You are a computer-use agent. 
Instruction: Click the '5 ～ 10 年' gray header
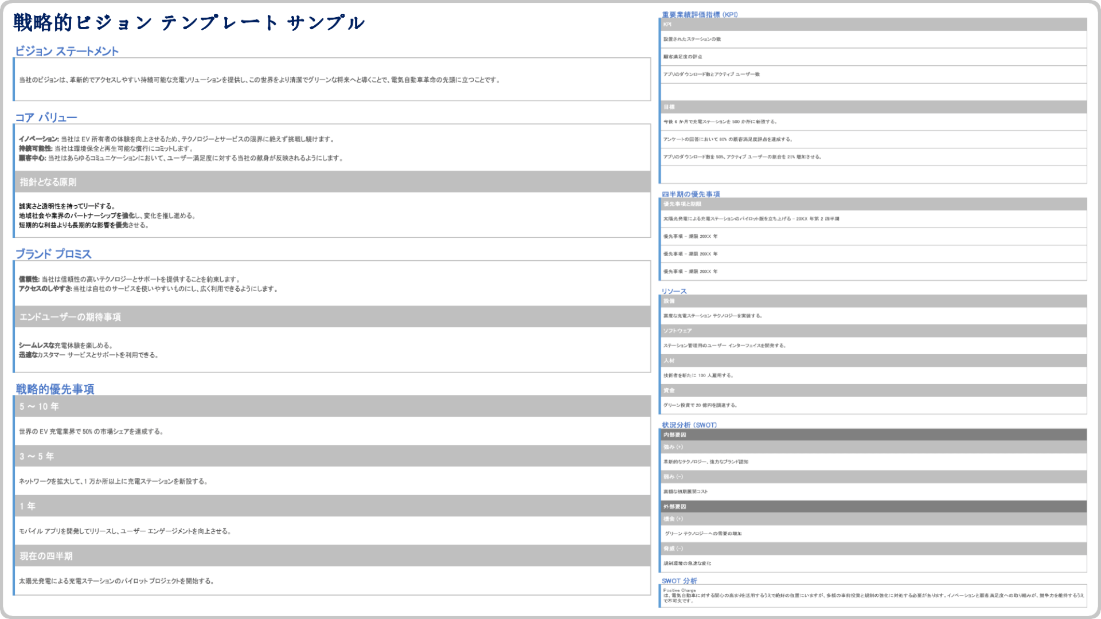(x=333, y=406)
